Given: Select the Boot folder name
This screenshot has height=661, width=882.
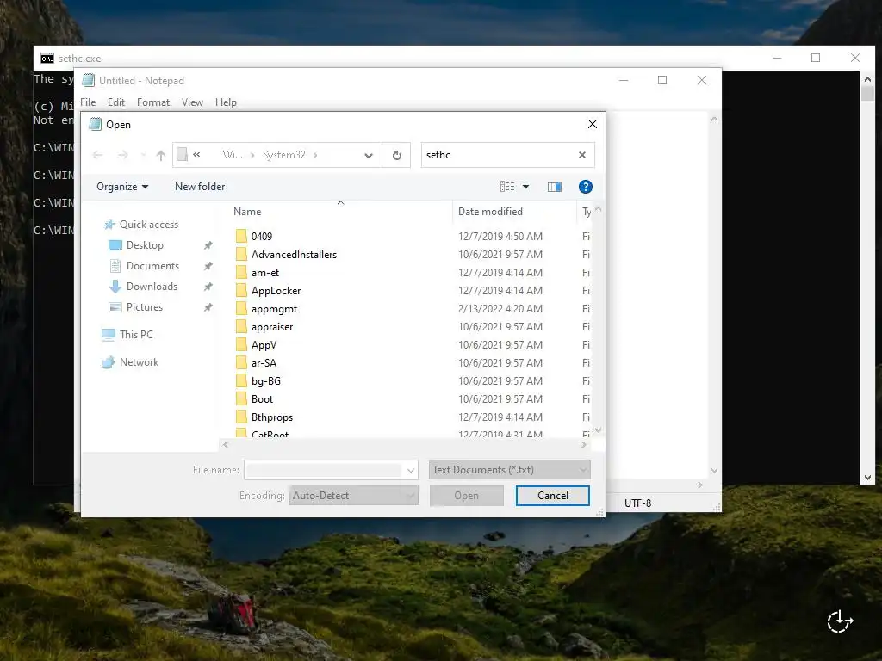Looking at the screenshot, I should point(262,399).
